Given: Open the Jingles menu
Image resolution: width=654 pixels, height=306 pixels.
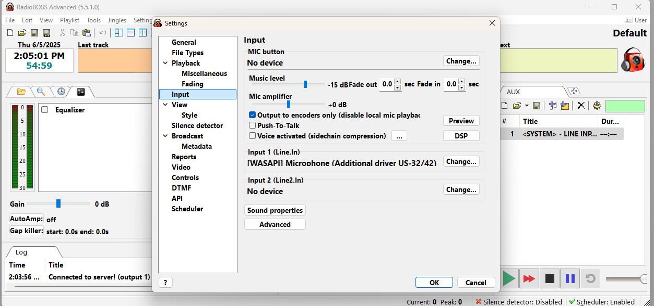Looking at the screenshot, I should pos(117,20).
